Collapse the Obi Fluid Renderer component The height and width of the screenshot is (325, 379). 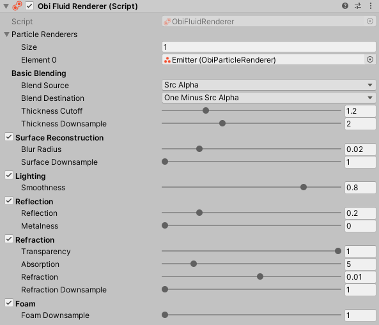[6, 6]
